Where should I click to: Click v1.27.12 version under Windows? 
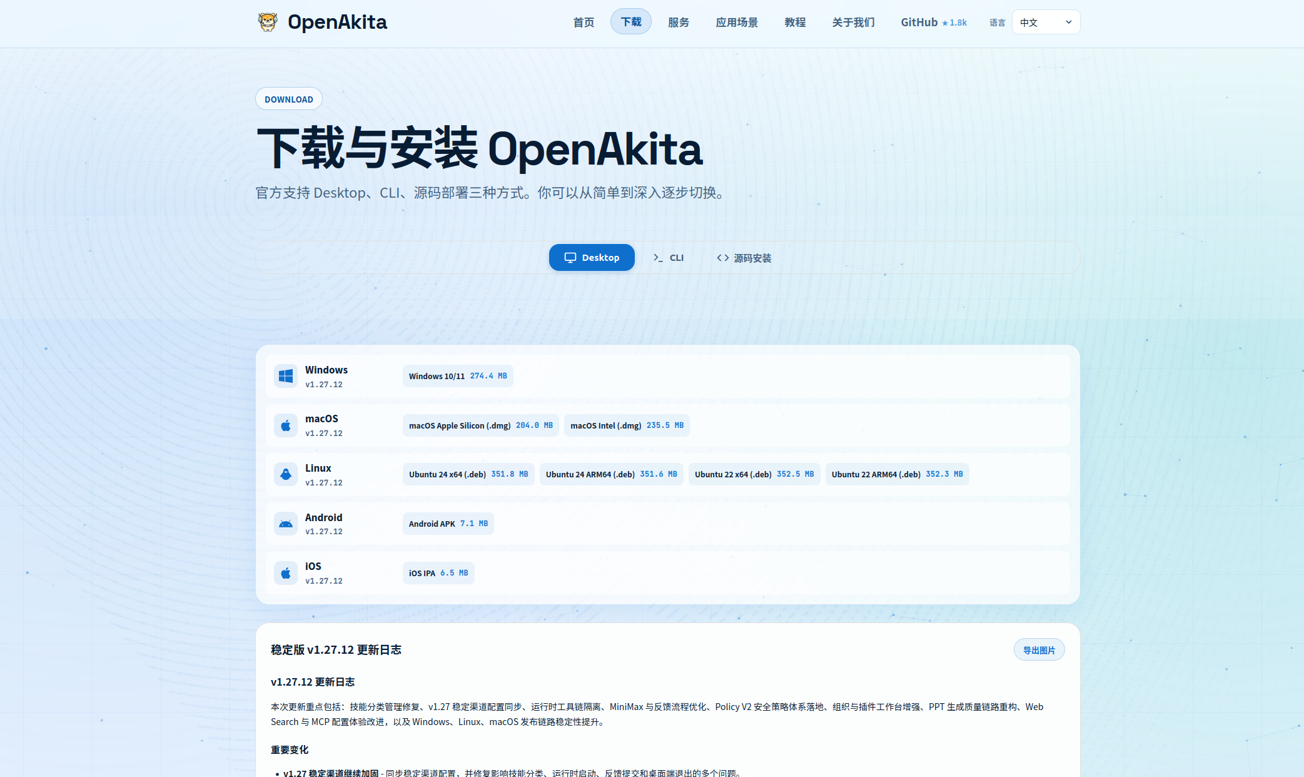(x=324, y=385)
